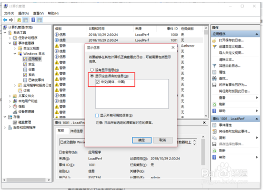This screenshot has height=190, width=263.
Task: Click the 确定 button in the dialog
Action: coord(141,140)
